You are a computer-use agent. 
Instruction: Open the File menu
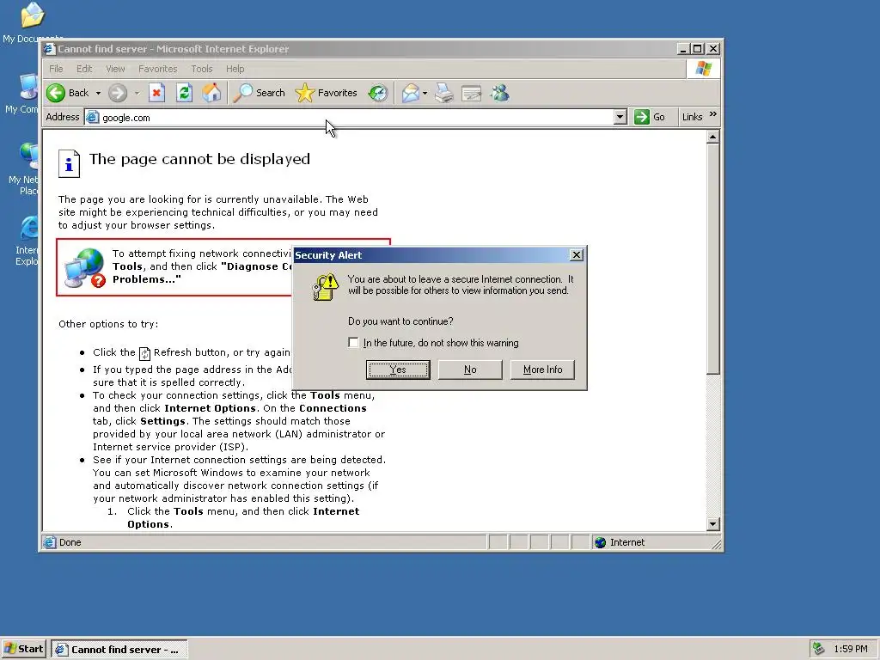(x=56, y=69)
